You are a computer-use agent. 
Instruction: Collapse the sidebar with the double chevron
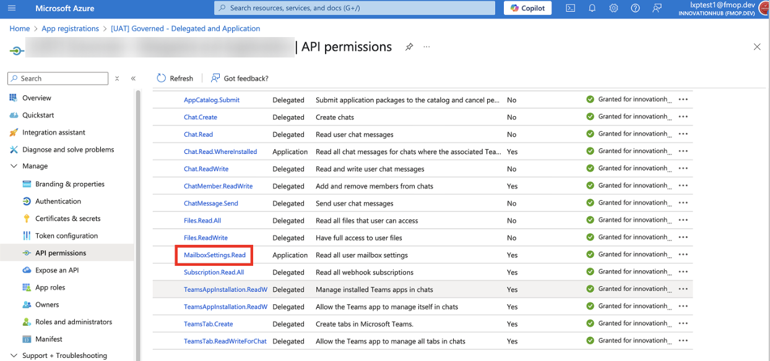[133, 79]
